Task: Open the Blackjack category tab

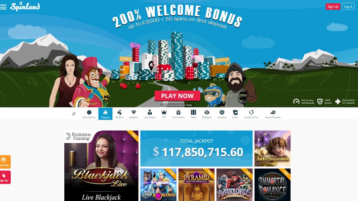Action: click(207, 114)
